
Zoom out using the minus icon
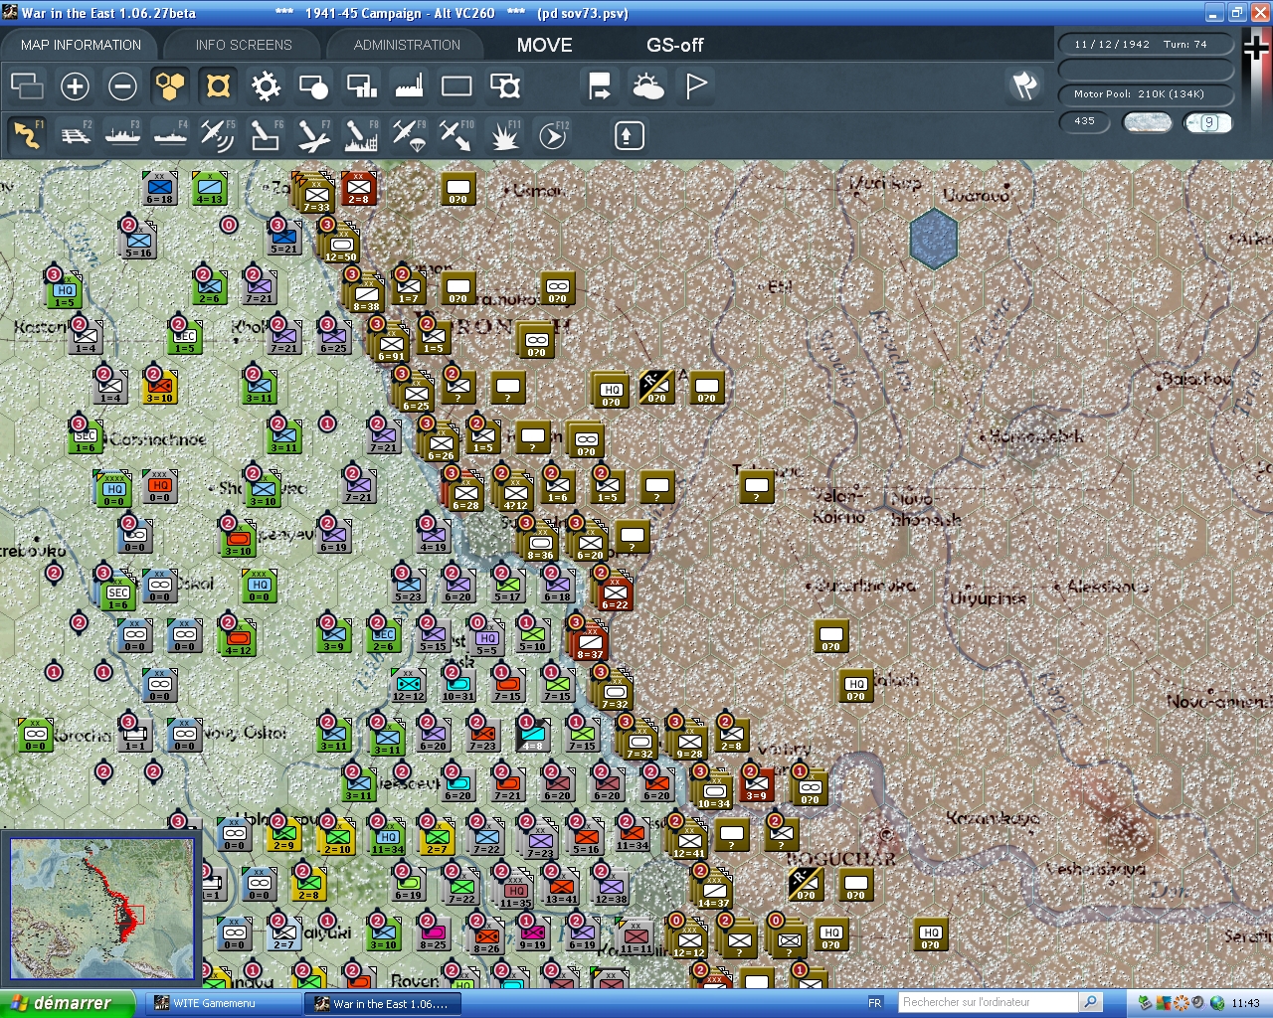122,86
